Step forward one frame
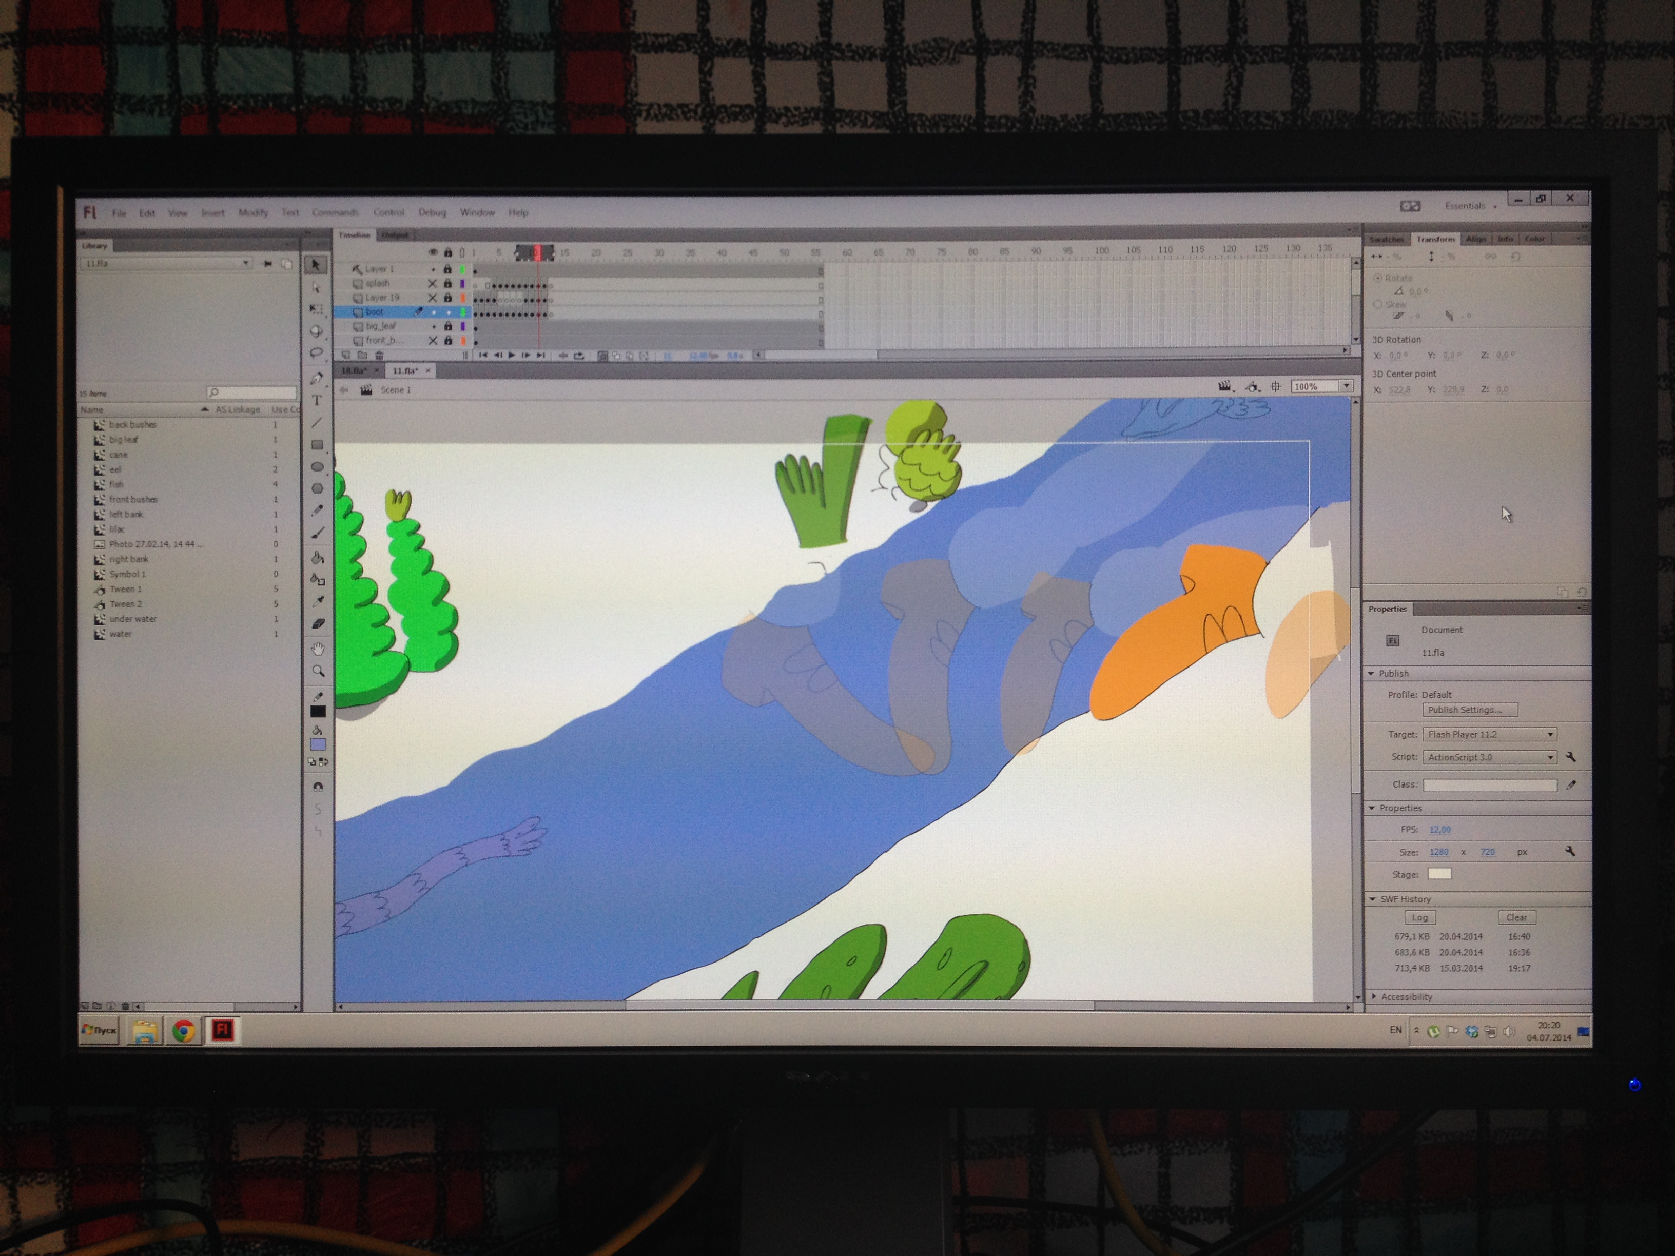Image resolution: width=1675 pixels, height=1256 pixels. point(525,355)
